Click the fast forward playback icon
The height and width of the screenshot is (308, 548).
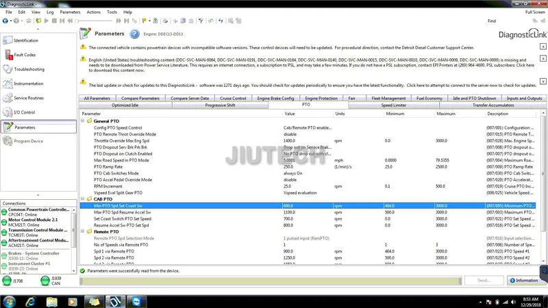point(119,21)
